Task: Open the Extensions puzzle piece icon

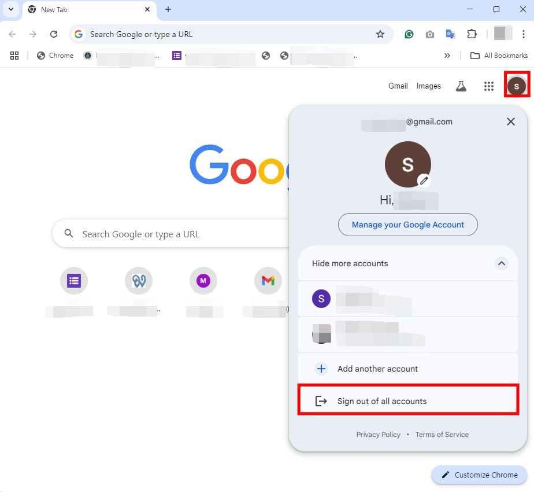Action: point(472,34)
